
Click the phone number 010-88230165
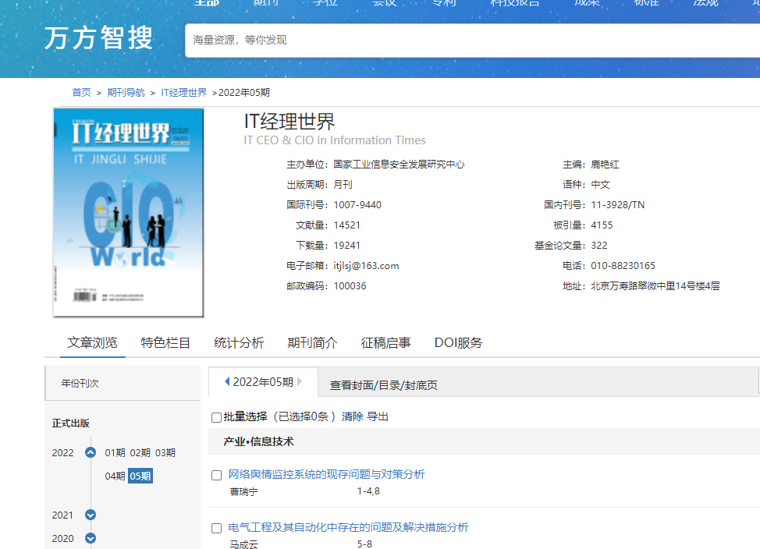click(623, 266)
